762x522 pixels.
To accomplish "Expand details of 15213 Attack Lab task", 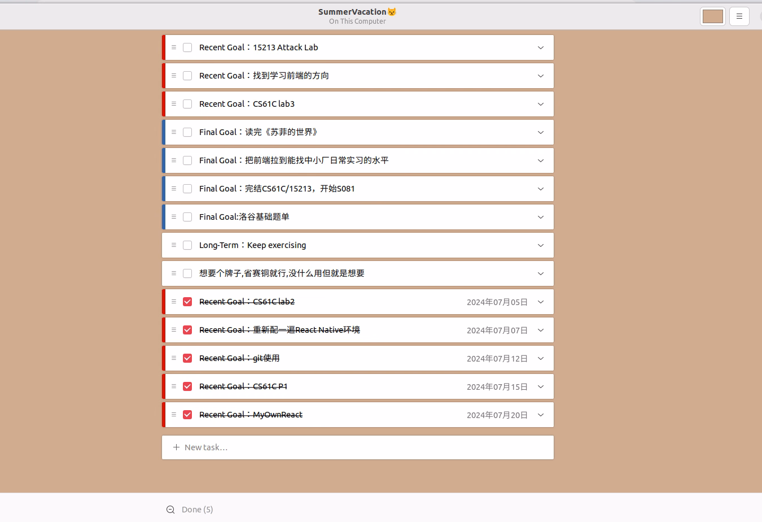I will point(541,47).
